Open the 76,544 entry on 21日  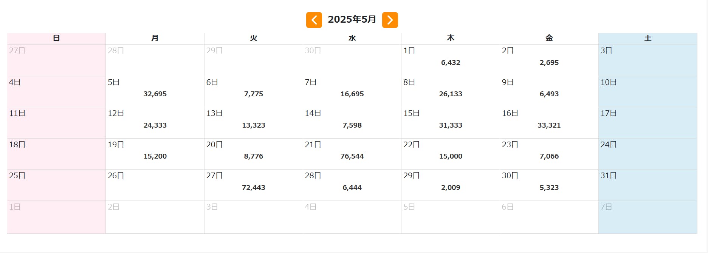tap(352, 156)
